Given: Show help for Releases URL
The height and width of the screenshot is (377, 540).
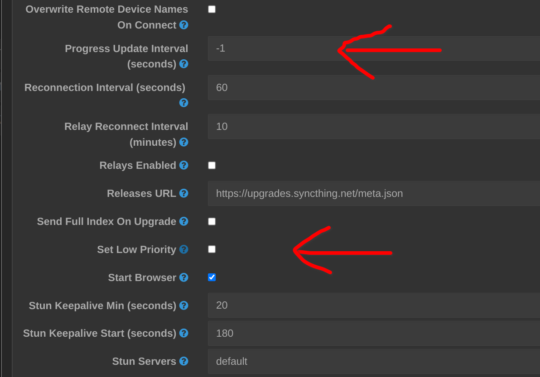Looking at the screenshot, I should (183, 193).
